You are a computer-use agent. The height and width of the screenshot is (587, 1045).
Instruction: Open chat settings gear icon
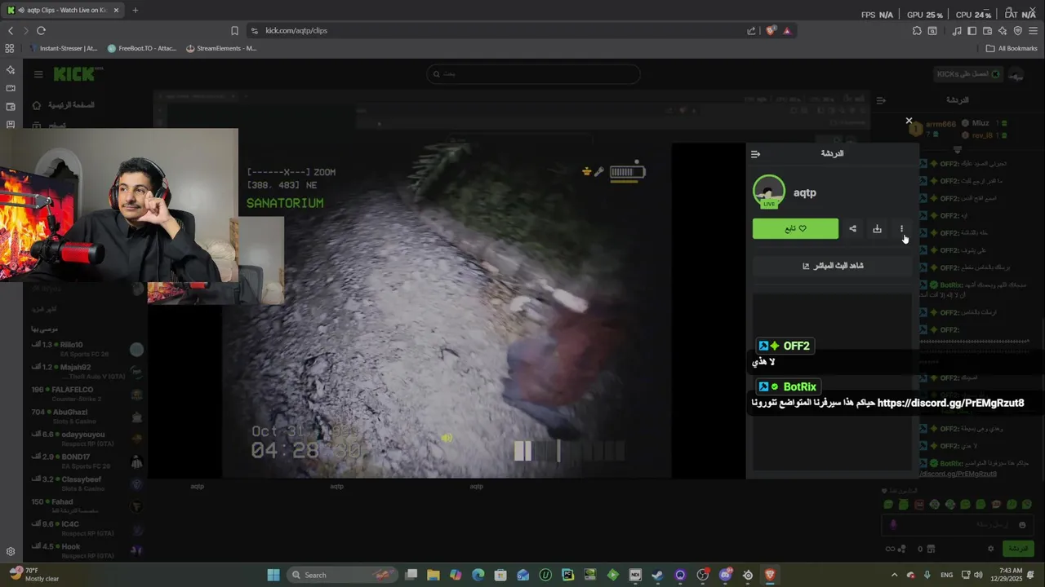click(x=990, y=549)
